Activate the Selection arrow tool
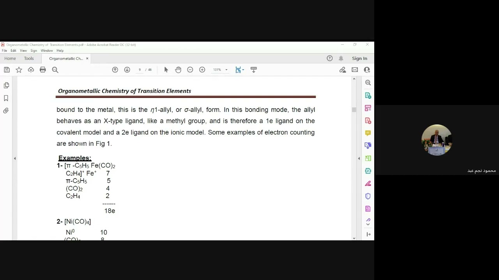Screen dimensions: 499x280 pos(166,70)
